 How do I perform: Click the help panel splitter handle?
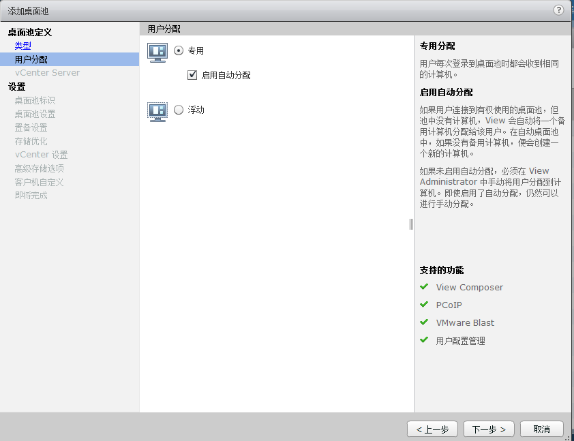(x=411, y=224)
